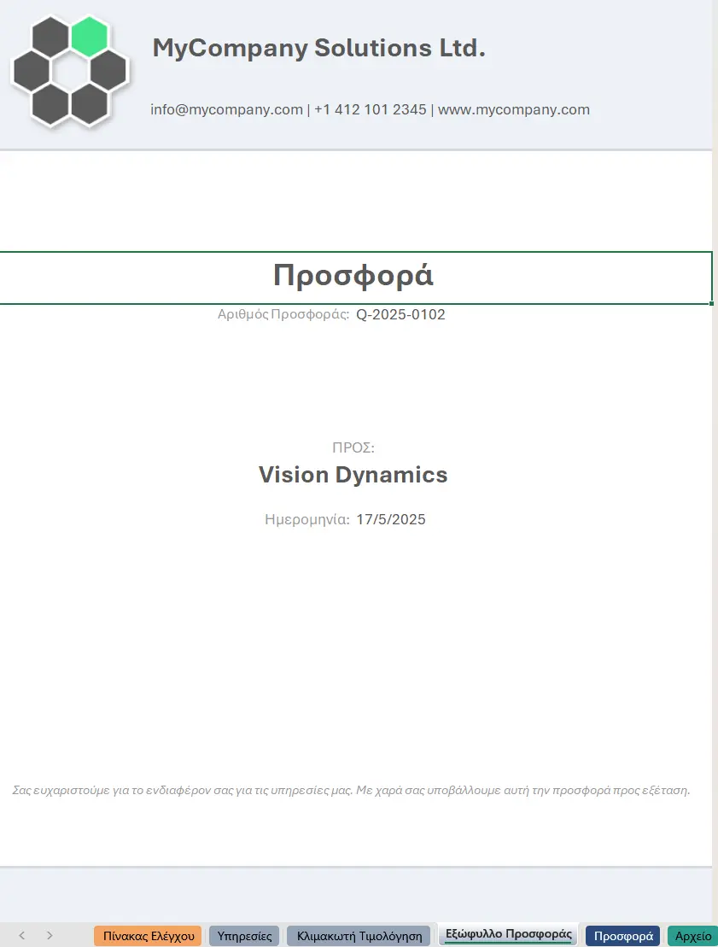Select the quote number Q-2025-0102
The height and width of the screenshot is (947, 718).
[400, 314]
